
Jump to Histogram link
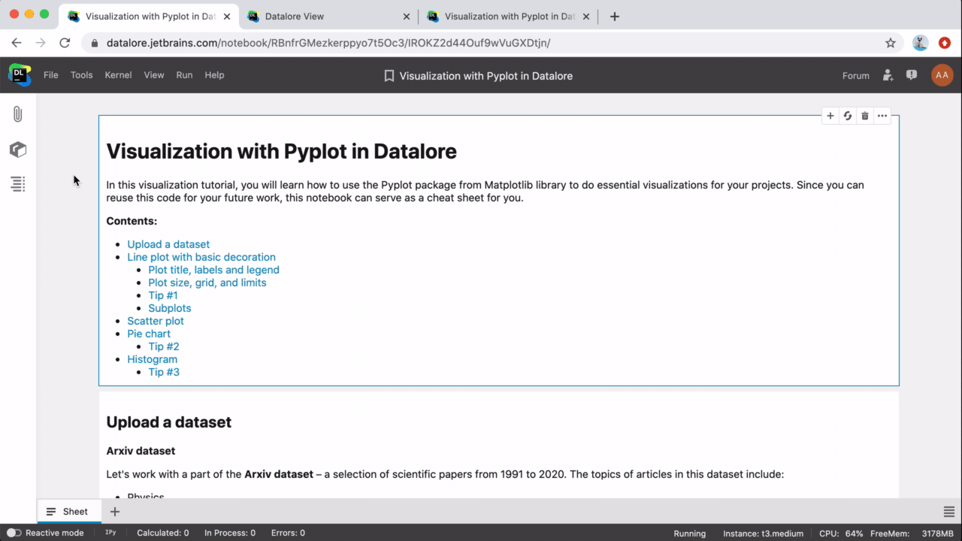153,359
